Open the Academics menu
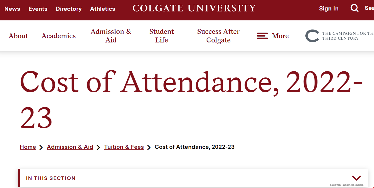374x188 pixels. 59,36
